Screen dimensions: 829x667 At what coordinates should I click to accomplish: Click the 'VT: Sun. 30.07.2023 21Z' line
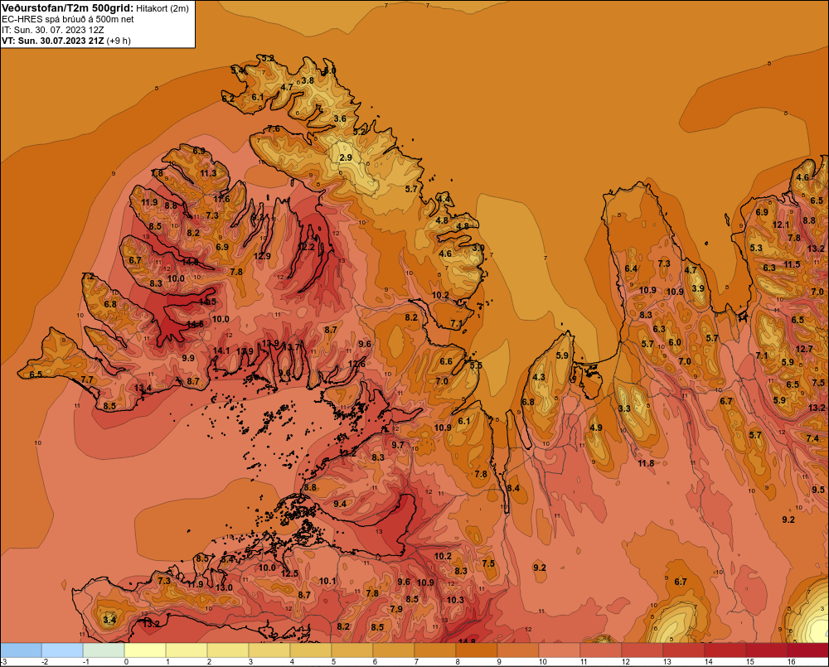(52, 41)
